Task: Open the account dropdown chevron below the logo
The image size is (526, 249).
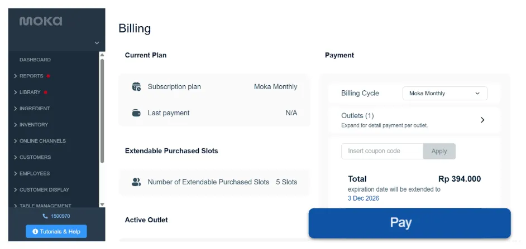Action: 97,43
